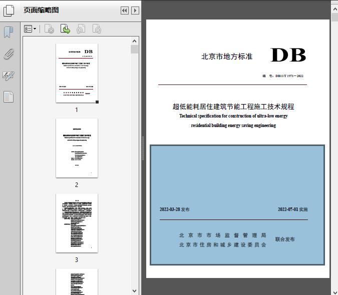338x295 pixels.
Task: Click the large "DB" logo text
Action: coord(288,55)
